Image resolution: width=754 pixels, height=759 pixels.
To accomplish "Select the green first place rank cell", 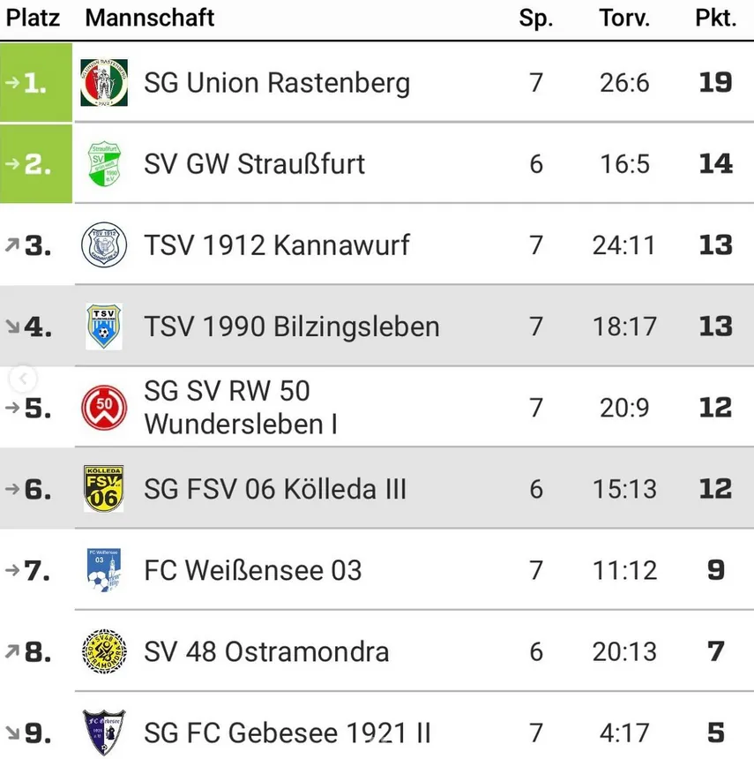I will click(36, 83).
